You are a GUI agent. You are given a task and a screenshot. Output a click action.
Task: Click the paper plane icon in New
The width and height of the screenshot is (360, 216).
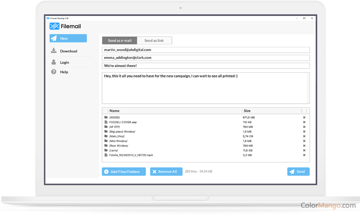pos(54,38)
